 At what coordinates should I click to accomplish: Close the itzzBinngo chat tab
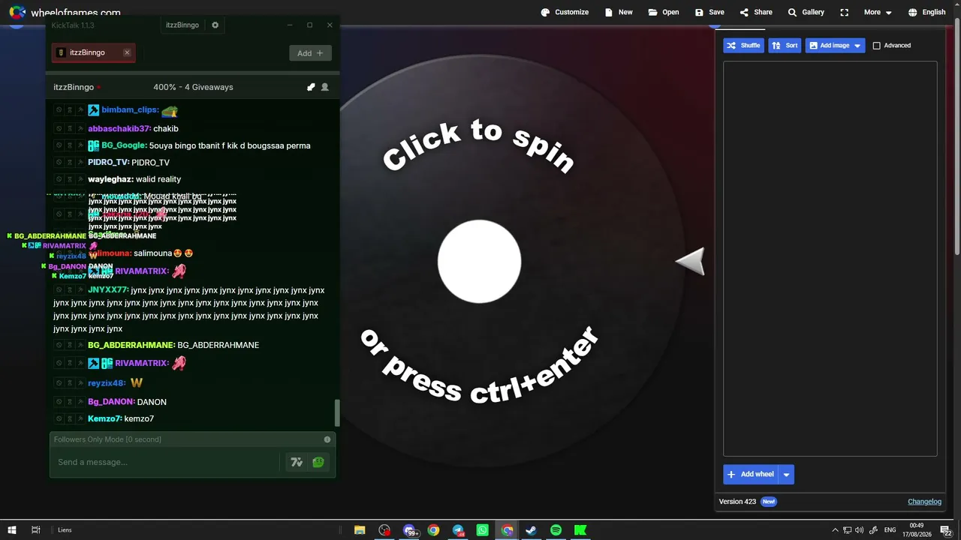pos(127,52)
